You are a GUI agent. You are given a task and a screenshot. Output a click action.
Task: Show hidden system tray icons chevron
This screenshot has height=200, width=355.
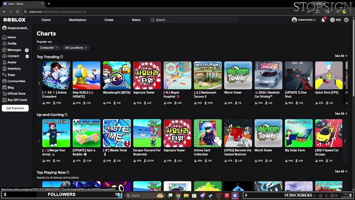[x=314, y=196]
